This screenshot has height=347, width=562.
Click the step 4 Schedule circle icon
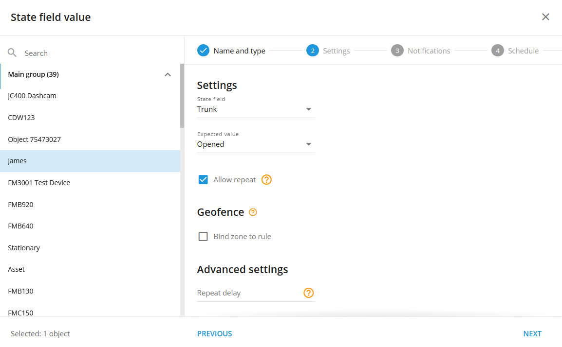(x=497, y=51)
